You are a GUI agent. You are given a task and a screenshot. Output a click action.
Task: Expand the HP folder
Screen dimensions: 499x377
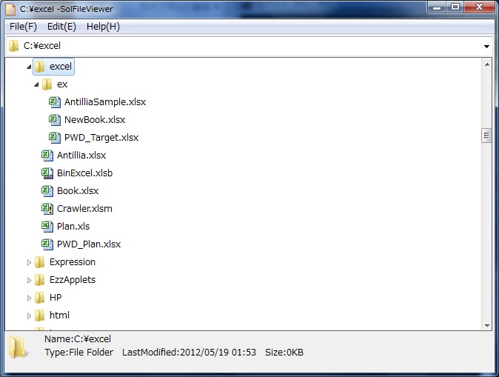pos(29,298)
